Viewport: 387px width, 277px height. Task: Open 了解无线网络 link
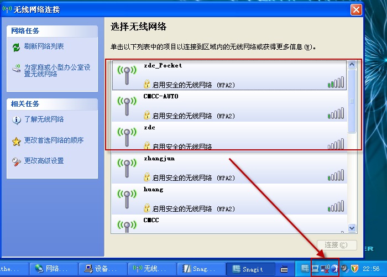coord(44,119)
